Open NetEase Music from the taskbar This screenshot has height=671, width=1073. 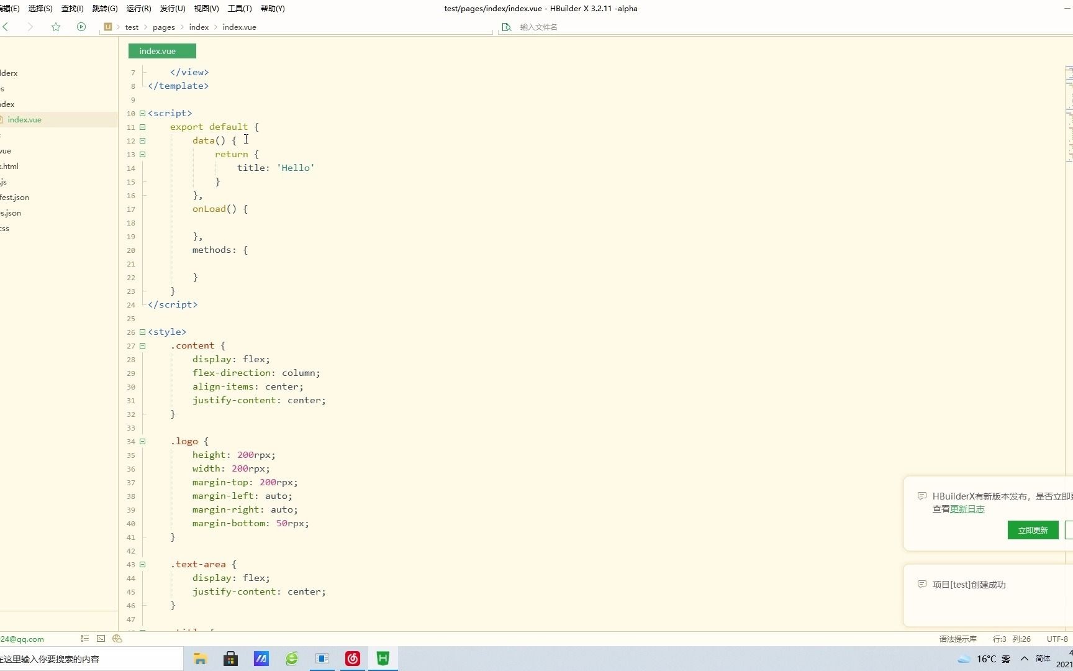[x=353, y=659]
